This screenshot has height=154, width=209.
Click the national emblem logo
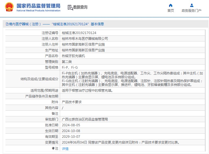(x=9, y=7)
